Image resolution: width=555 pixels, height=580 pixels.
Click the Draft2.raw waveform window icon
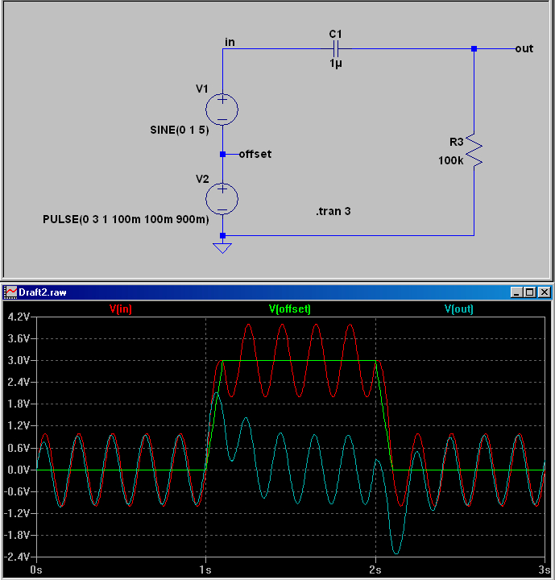click(10, 292)
